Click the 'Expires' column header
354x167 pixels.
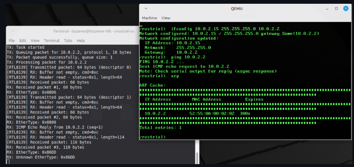point(254,99)
